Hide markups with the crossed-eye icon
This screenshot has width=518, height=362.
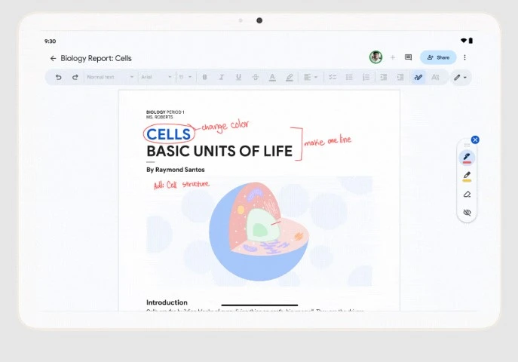tap(467, 213)
